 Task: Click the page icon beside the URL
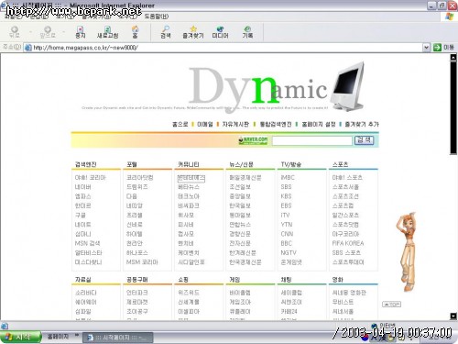click(28, 48)
